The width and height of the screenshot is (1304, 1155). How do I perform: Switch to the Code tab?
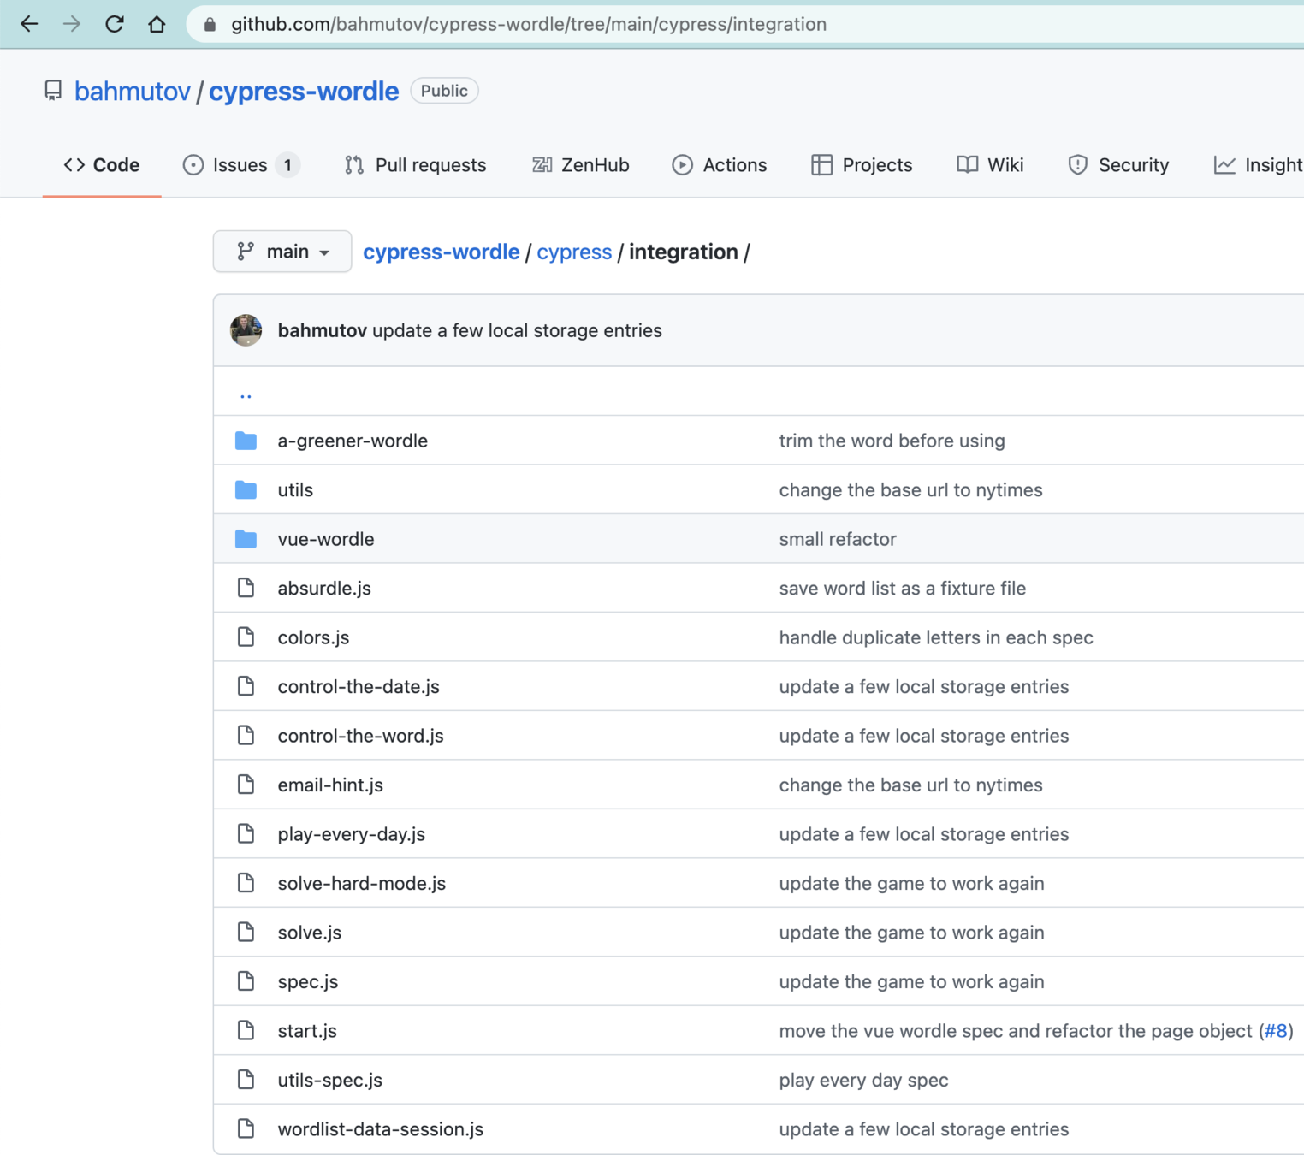pyautogui.click(x=102, y=165)
